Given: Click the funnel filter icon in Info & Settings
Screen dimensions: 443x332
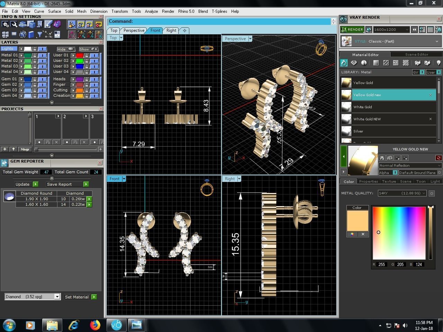Looking at the screenshot, I should (x=40, y=34).
